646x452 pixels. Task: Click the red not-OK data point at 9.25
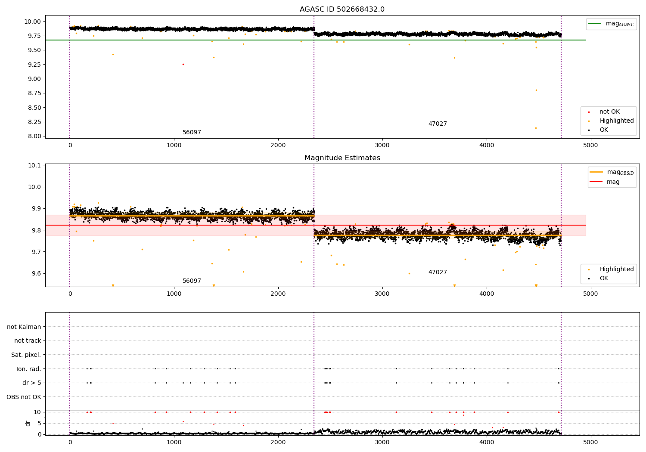[183, 64]
